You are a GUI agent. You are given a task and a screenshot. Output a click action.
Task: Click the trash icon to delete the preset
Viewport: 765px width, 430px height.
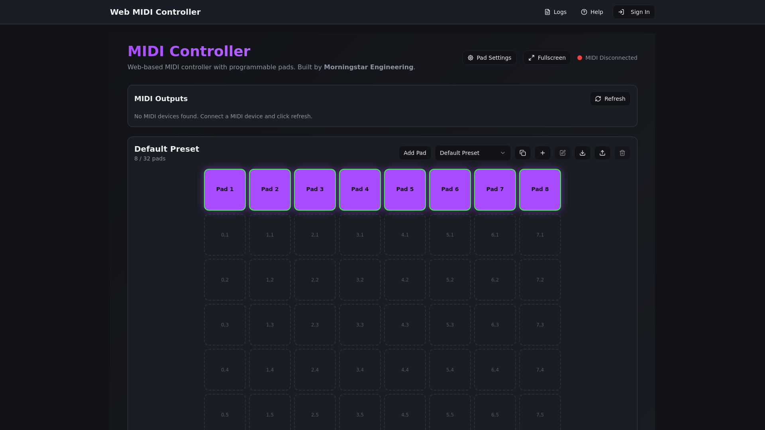click(622, 153)
